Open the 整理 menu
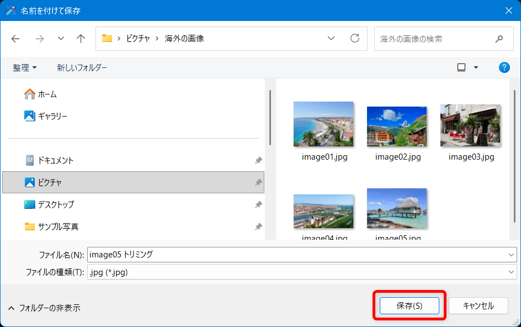 [x=25, y=68]
